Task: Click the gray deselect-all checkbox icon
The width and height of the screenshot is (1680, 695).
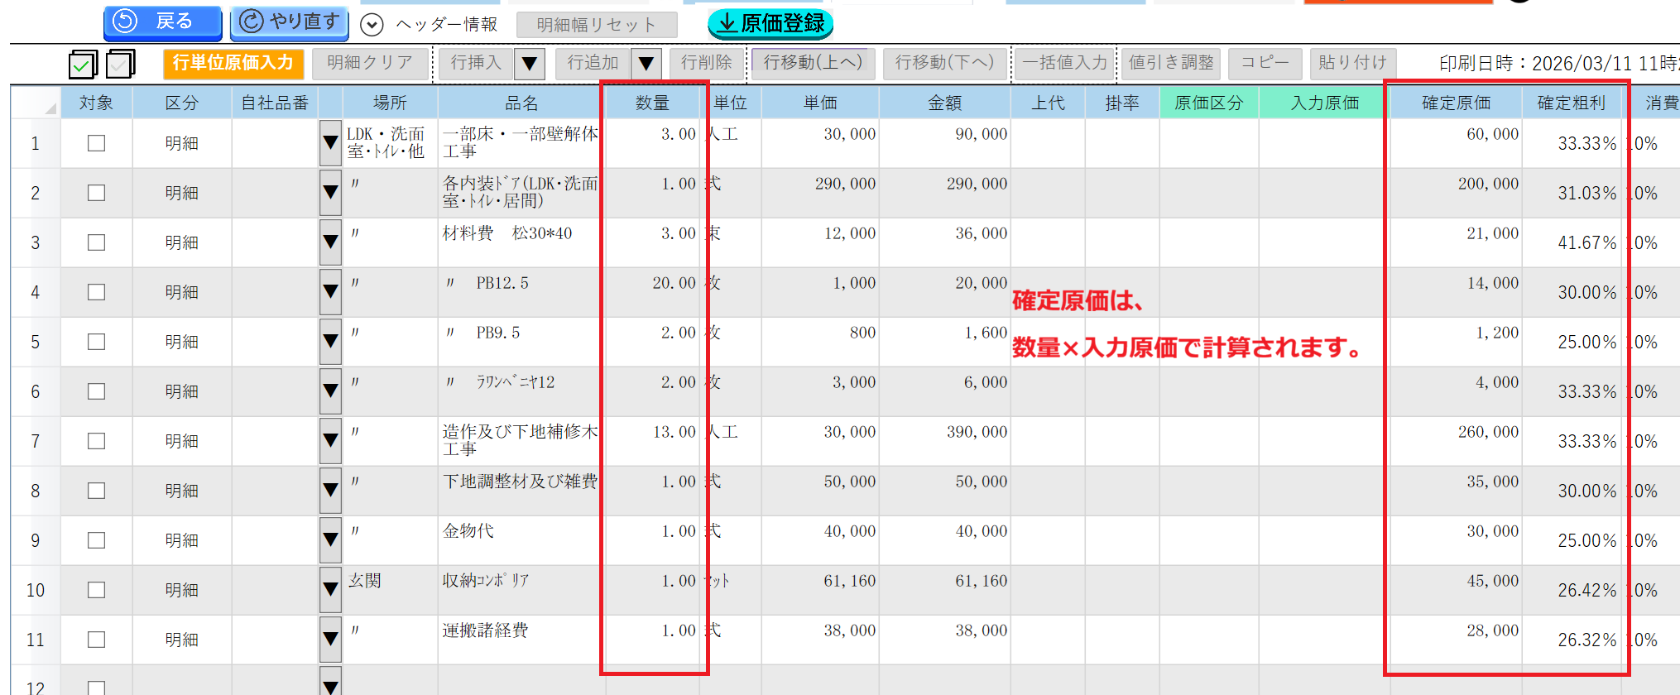Action: coord(121,64)
